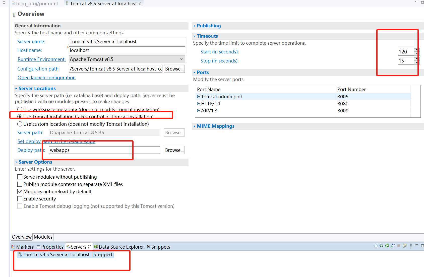Expand the Publishing section

[194, 26]
